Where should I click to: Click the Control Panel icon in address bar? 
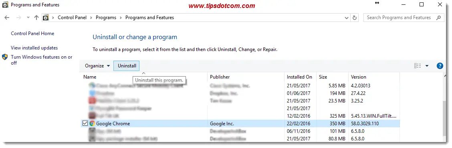[x=46, y=18]
